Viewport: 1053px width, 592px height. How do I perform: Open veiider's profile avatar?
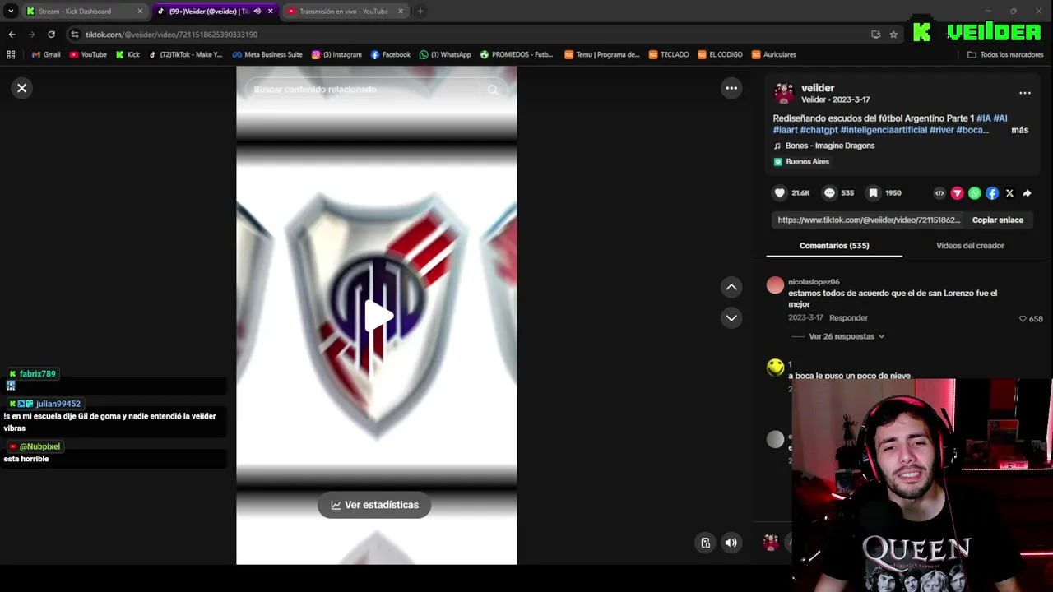pos(784,93)
